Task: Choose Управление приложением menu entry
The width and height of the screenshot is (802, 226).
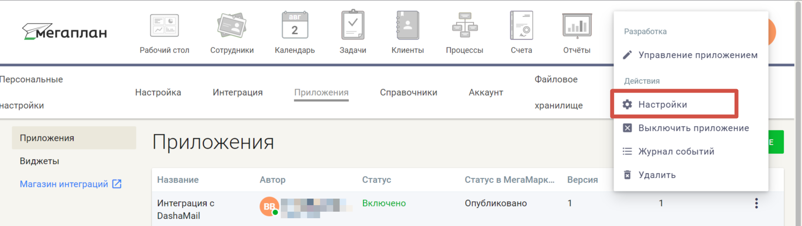Action: [x=697, y=55]
